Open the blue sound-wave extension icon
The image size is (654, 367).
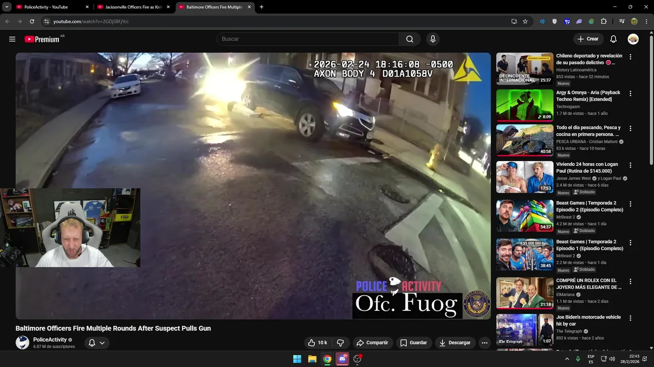(542, 21)
